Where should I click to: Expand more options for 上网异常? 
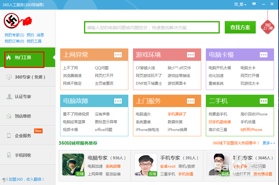coord(118,55)
